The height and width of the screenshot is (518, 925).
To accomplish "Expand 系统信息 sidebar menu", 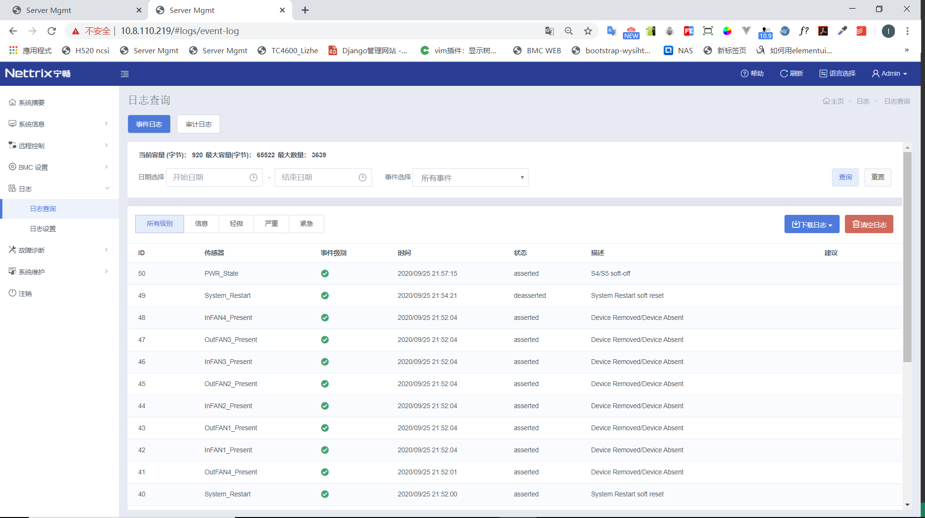I will (x=59, y=124).
